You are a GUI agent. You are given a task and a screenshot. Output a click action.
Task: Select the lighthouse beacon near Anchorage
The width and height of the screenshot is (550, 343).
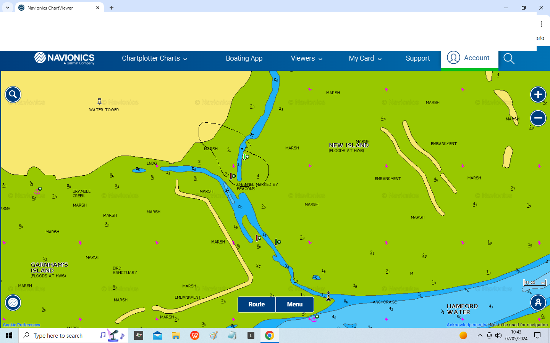[x=328, y=296]
